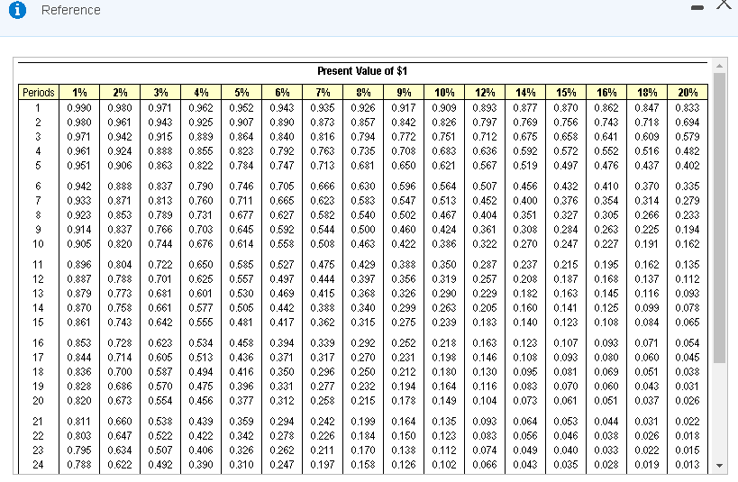This screenshot has width=738, height=482.
Task: Click value 0.683 in period 4
Action: pos(444,151)
